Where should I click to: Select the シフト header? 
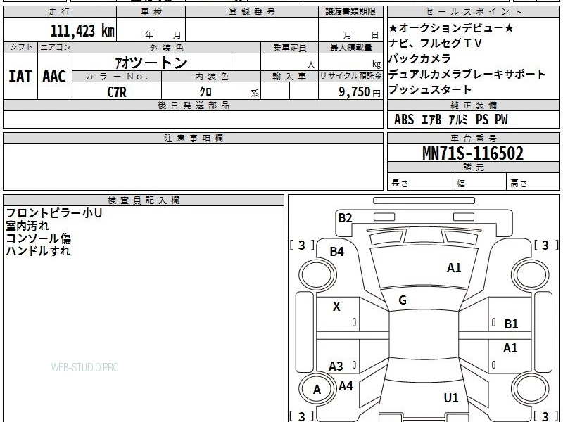tap(20, 47)
